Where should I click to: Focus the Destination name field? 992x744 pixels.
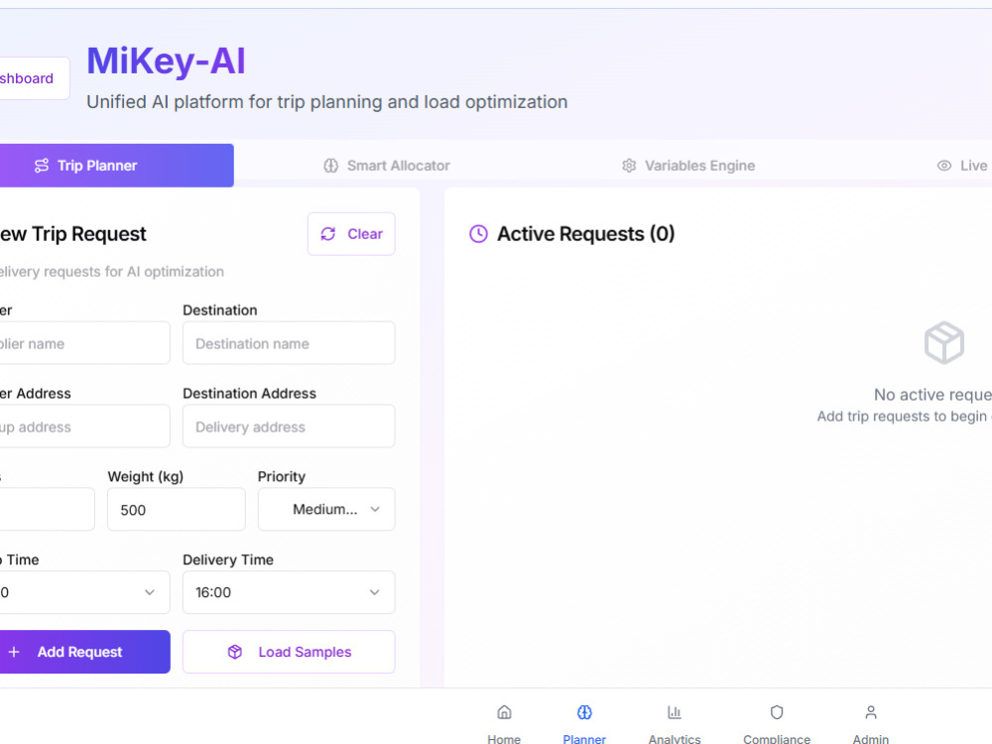[x=289, y=343]
